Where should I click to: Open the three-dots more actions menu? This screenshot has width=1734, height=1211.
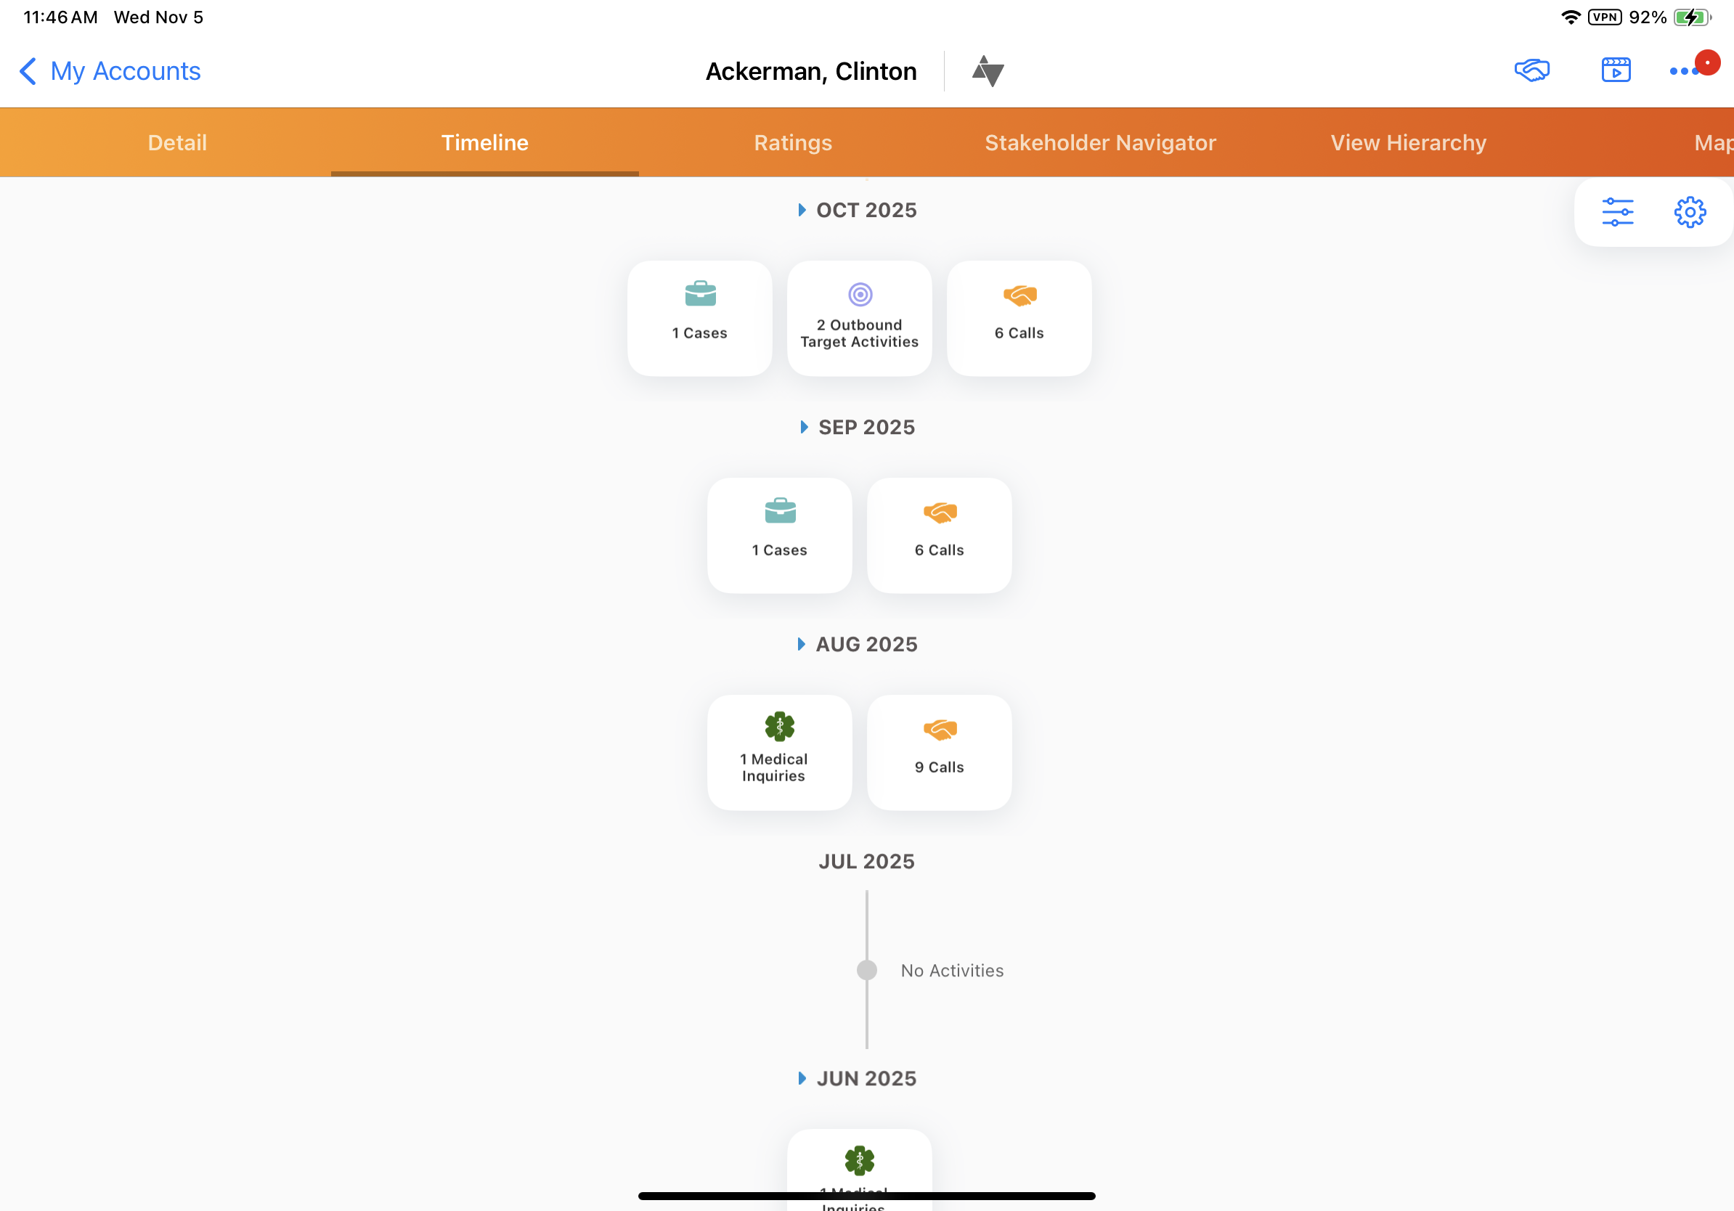click(x=1683, y=71)
